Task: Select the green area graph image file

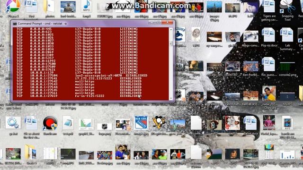Action: [x=86, y=124]
